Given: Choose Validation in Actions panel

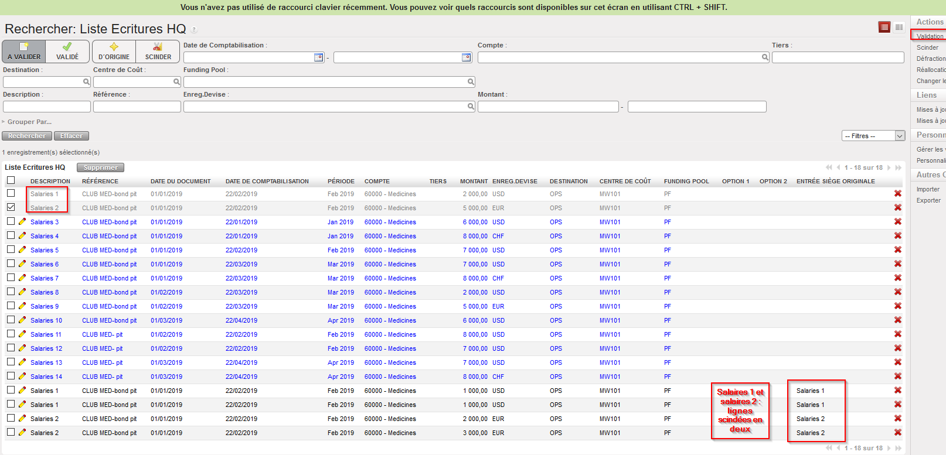Looking at the screenshot, I should click(930, 36).
